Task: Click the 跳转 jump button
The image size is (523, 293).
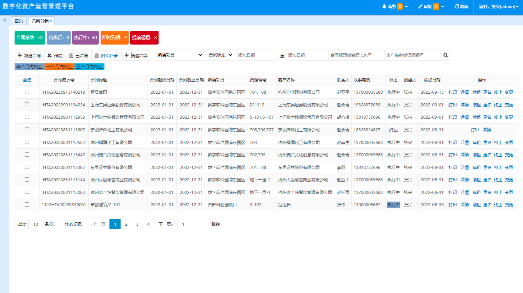Action: 215,224
